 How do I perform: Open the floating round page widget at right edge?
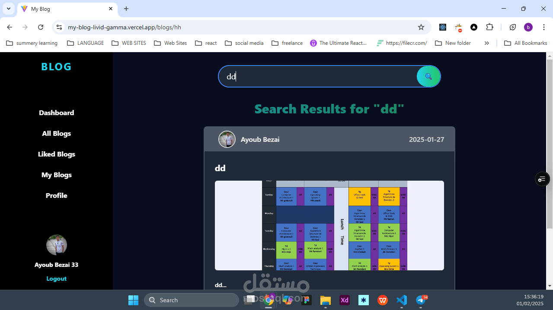(x=542, y=178)
